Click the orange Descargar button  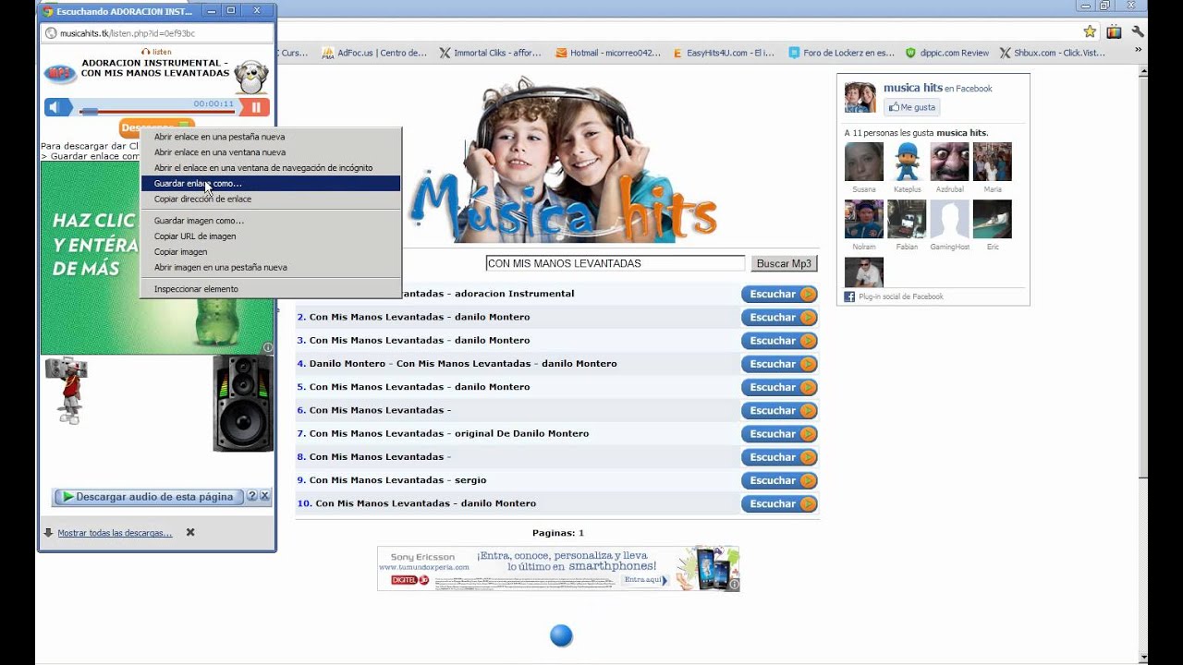(x=157, y=127)
